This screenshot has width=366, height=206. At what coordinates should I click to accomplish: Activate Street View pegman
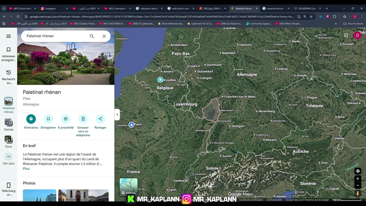click(x=358, y=193)
